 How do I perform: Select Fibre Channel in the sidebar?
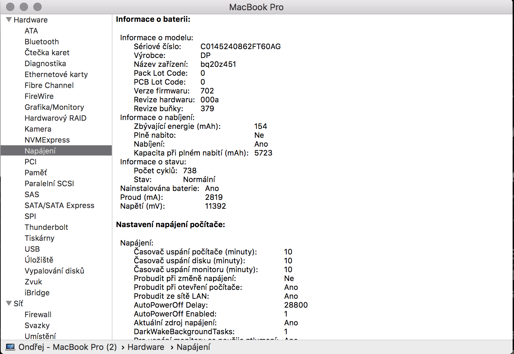coord(49,85)
